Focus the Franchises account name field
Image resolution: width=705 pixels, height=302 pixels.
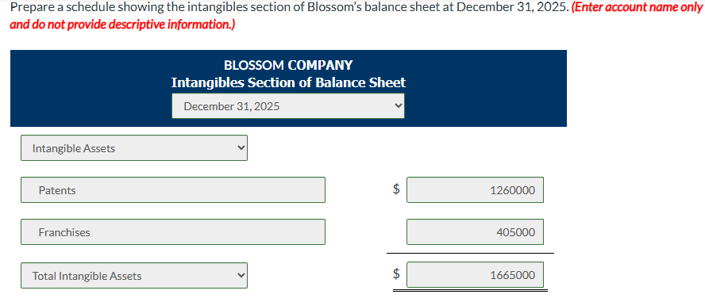click(x=173, y=232)
